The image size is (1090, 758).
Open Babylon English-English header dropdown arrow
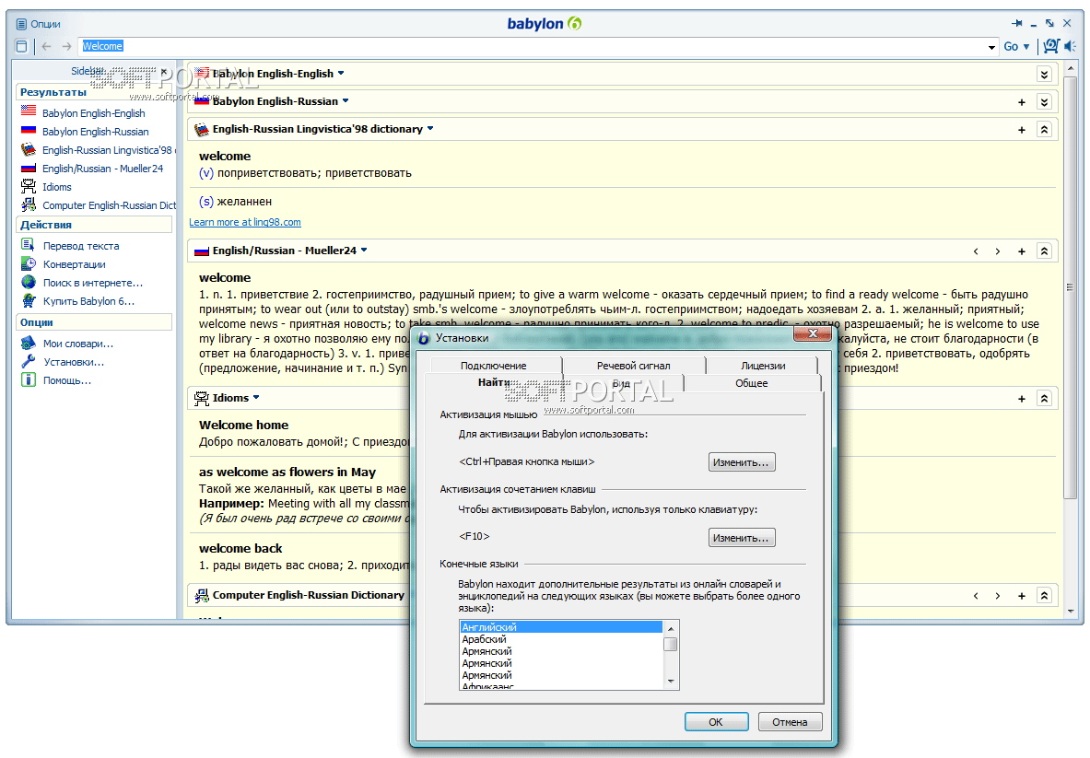(341, 73)
